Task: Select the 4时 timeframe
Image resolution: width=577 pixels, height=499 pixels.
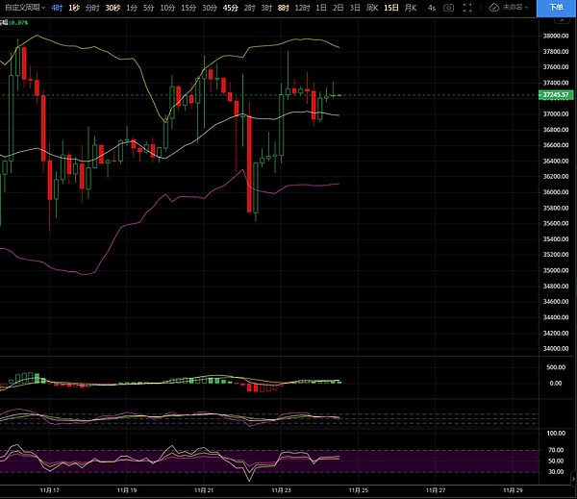Action: tap(58, 8)
